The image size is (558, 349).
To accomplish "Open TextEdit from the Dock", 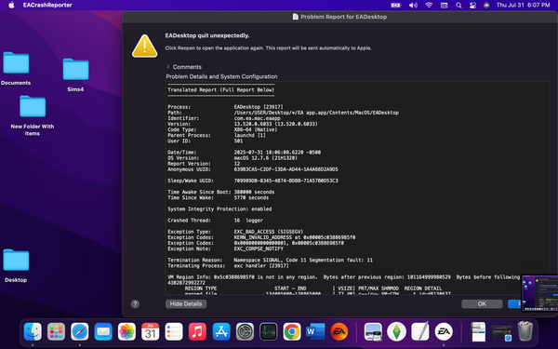I will tap(420, 331).
